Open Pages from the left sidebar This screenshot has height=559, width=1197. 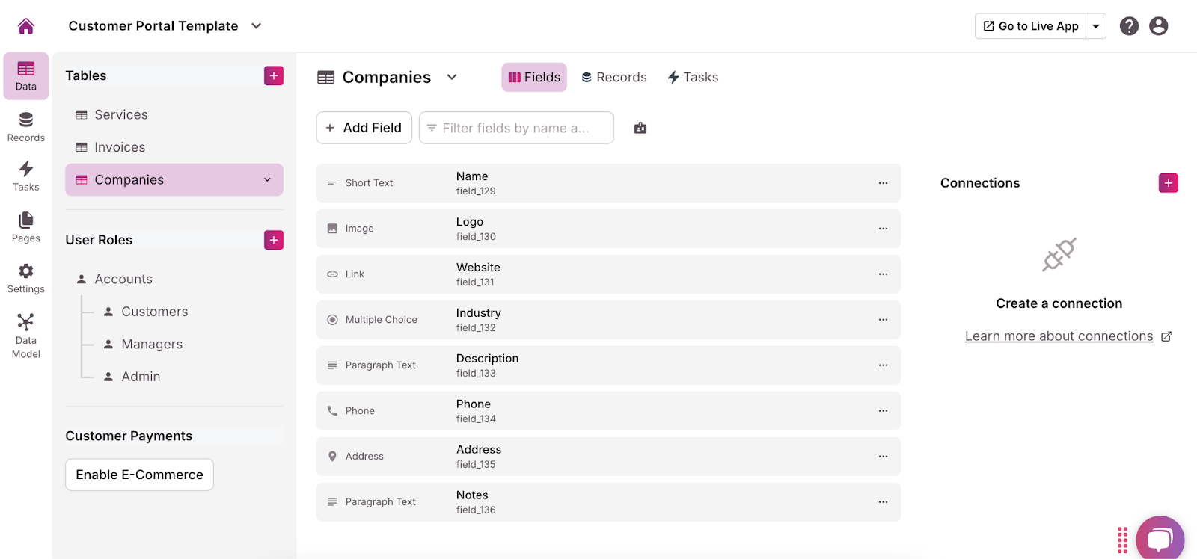click(x=26, y=226)
